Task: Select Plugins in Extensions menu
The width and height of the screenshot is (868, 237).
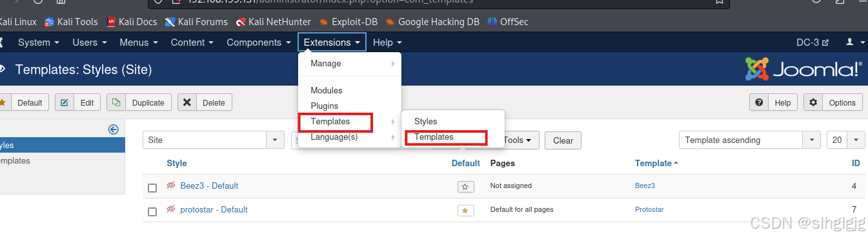Action: (350, 106)
